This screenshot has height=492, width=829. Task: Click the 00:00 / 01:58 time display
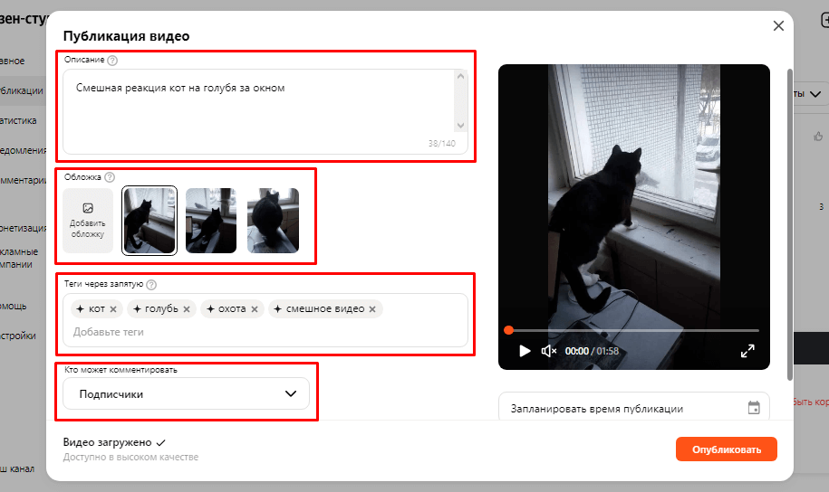pos(592,351)
